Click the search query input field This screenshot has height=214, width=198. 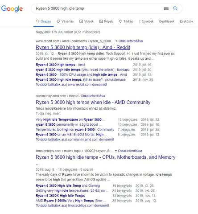click(x=98, y=8)
